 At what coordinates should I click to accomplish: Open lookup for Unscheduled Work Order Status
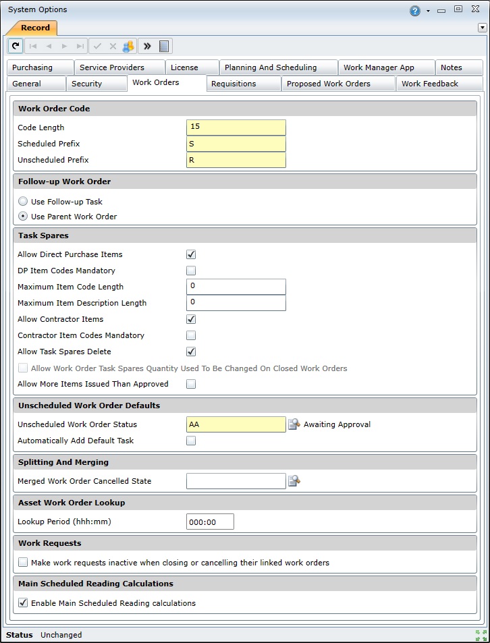click(x=294, y=424)
